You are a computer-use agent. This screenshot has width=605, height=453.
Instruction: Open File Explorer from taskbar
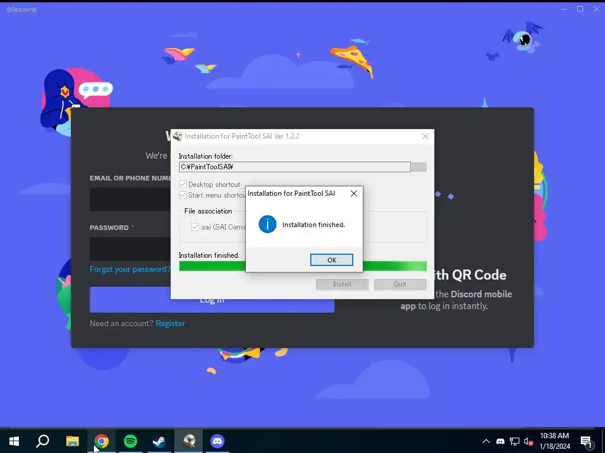(x=72, y=441)
